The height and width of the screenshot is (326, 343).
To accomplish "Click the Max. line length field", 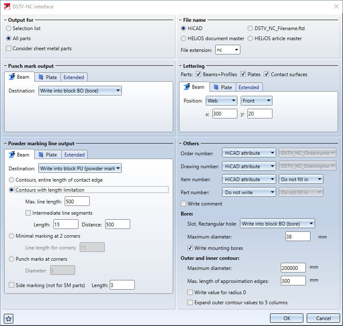I will (x=77, y=201).
